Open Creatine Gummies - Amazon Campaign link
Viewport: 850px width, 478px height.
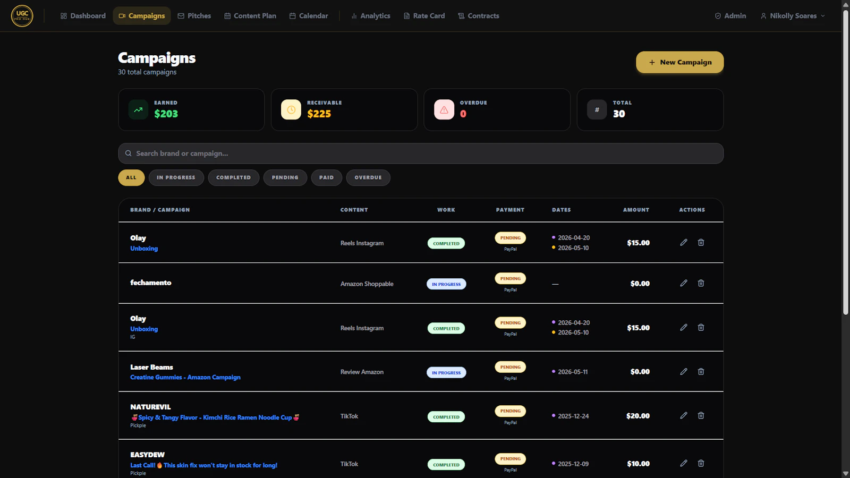[x=185, y=378]
